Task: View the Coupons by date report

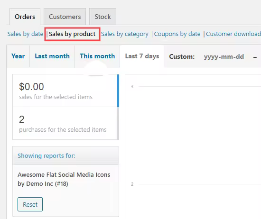Action: [x=177, y=34]
